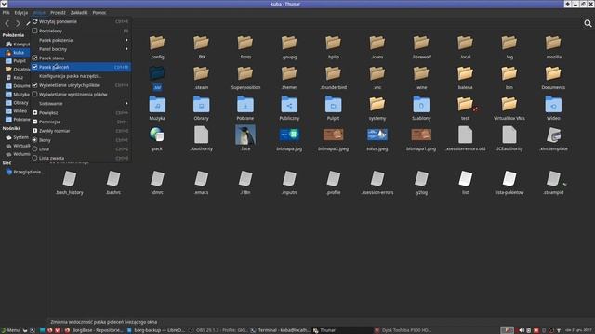Open the search magnifier icon
Viewport: 595px width, 334px height.
click(588, 24)
